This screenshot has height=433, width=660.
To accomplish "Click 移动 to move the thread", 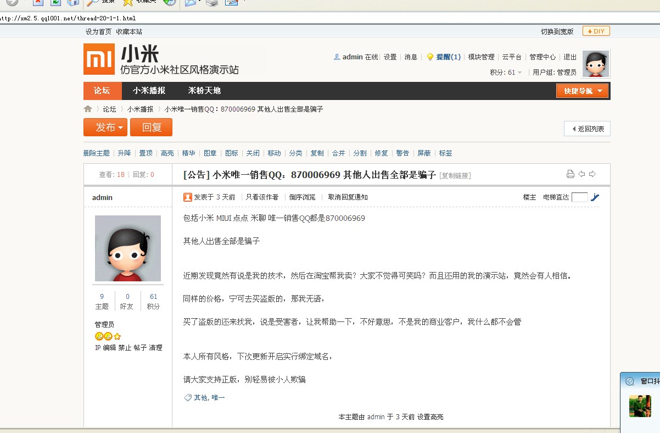I will click(274, 153).
